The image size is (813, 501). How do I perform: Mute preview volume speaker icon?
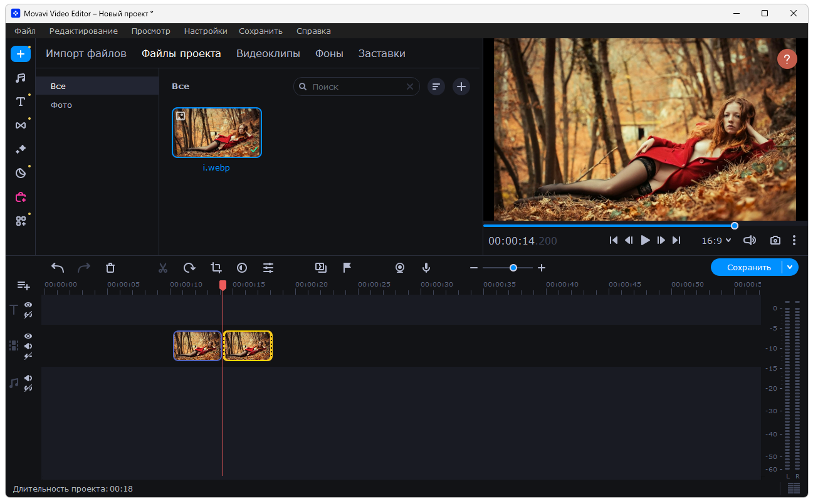749,240
